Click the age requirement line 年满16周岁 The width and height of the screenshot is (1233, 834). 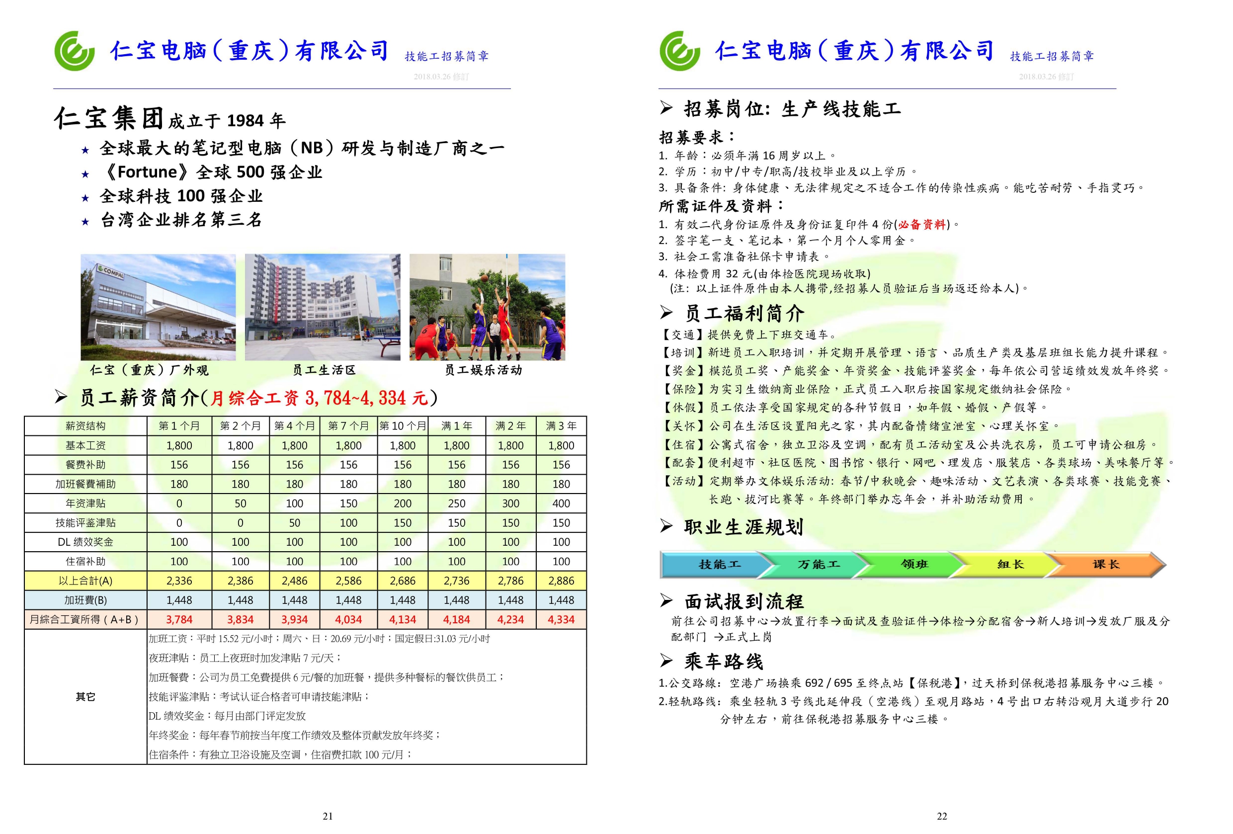pyautogui.click(x=747, y=156)
